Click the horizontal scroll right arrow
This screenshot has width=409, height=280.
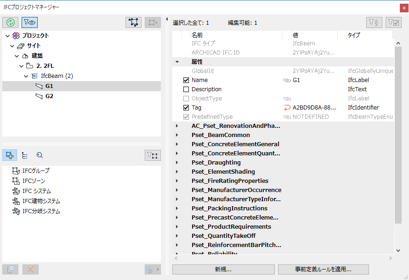point(391,258)
